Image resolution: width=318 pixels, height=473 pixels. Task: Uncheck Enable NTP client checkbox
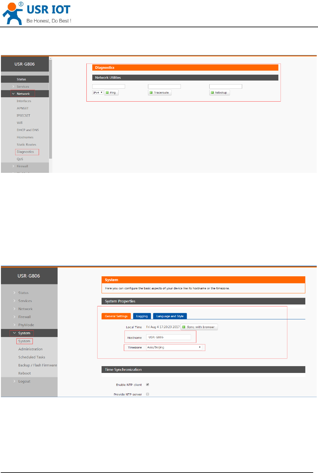point(148,385)
